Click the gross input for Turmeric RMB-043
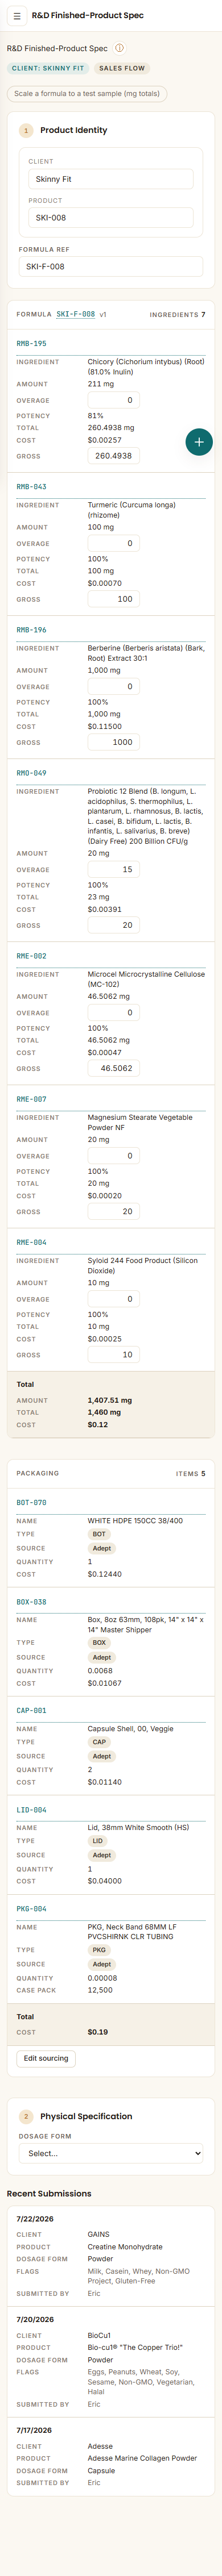The width and height of the screenshot is (222, 2576). tap(113, 599)
